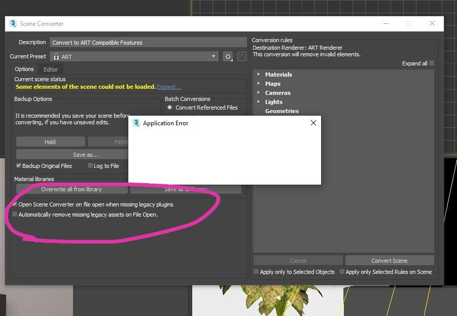Enable Automatically remove missing legacy assets
The image size is (457, 316).
[15, 214]
